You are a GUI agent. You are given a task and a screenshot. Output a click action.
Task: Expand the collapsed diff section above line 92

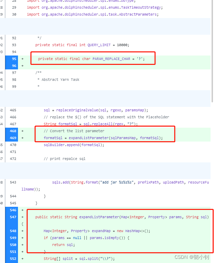(x=105, y=26)
